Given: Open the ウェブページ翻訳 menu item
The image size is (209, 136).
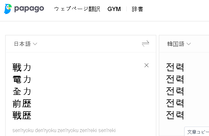Looking at the screenshot, I should click(77, 9).
